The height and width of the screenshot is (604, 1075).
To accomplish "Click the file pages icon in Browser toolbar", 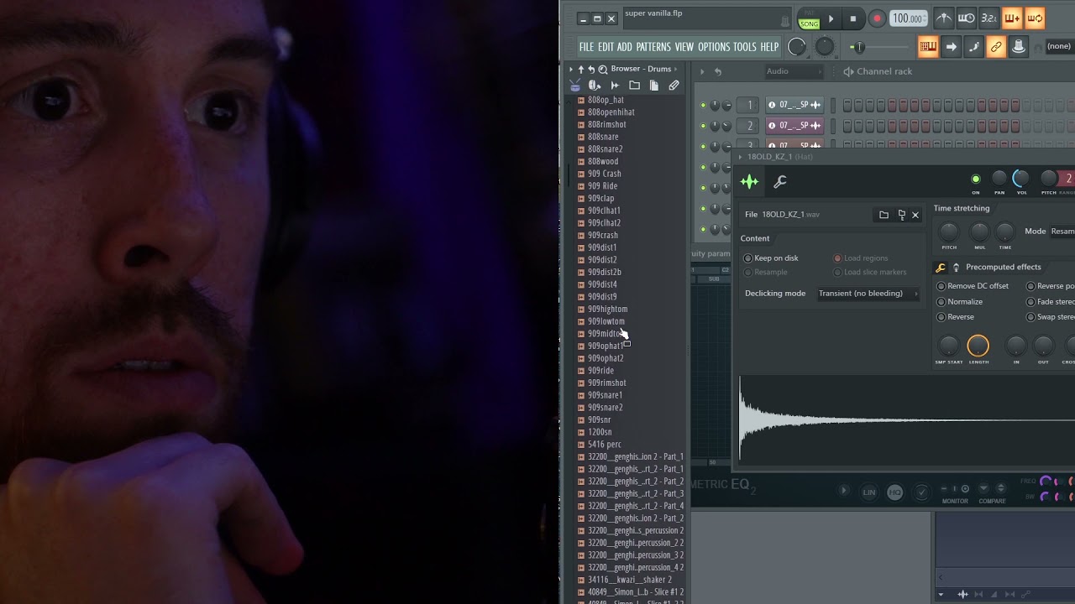I will tap(654, 86).
